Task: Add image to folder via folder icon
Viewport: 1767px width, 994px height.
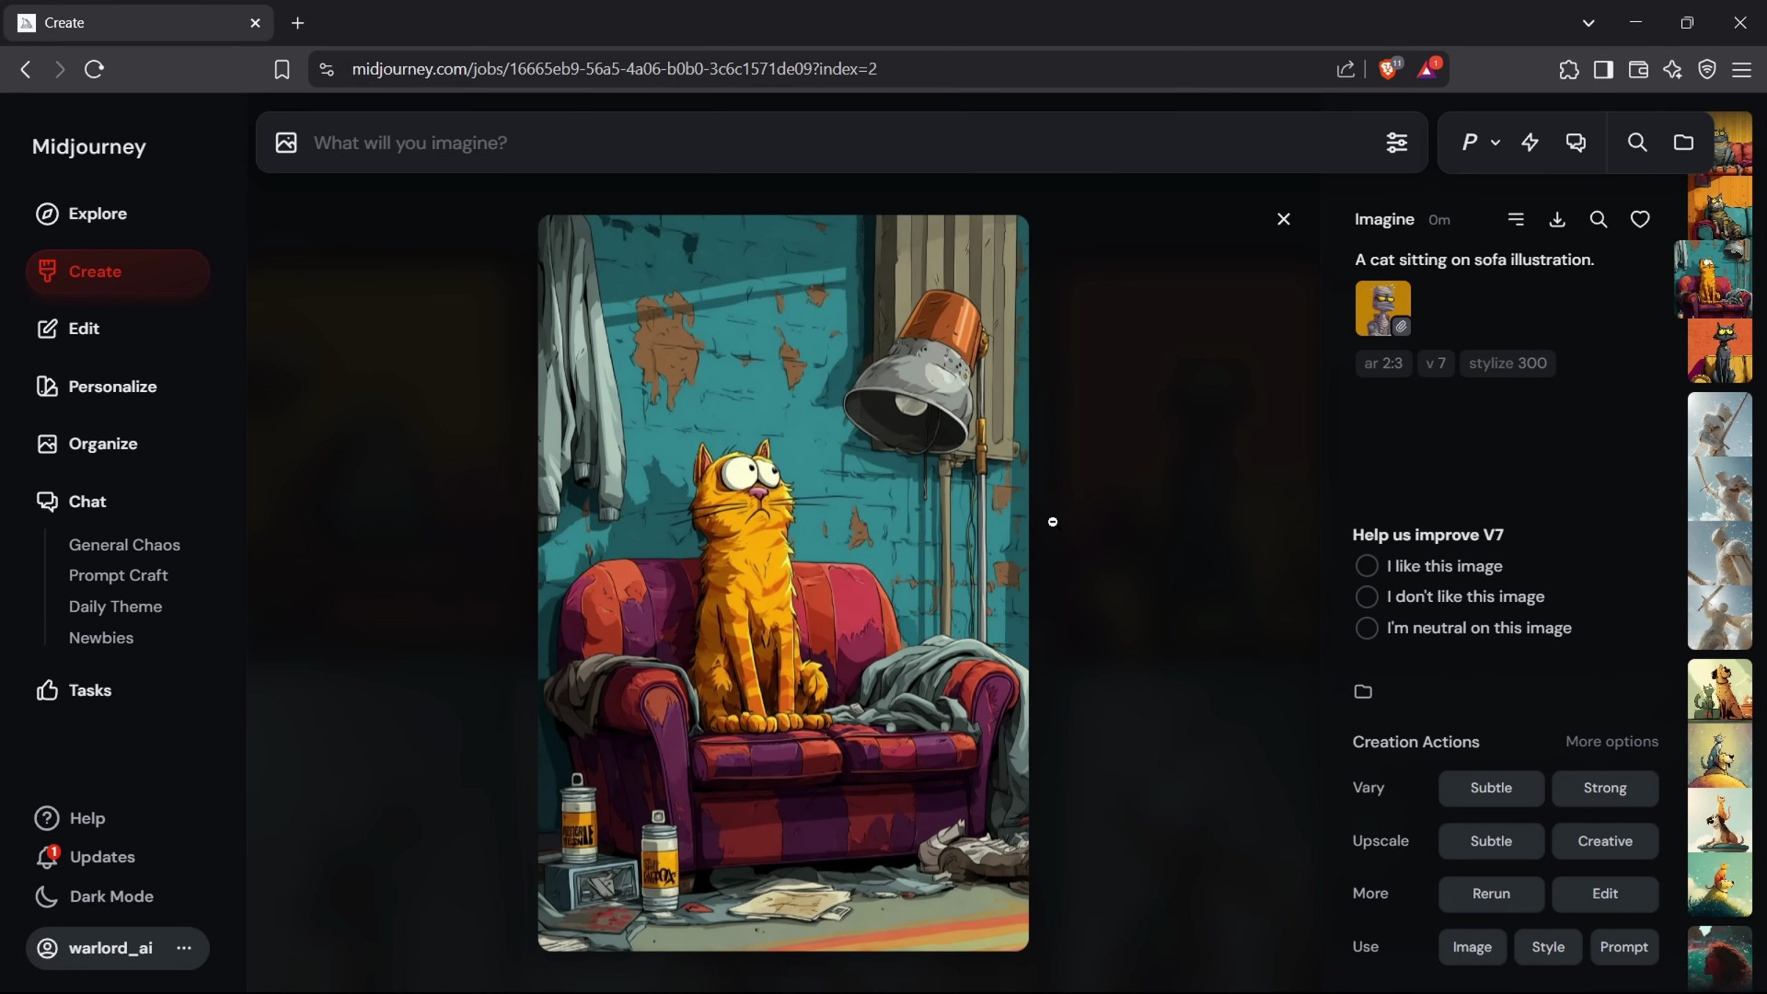Action: 1363,691
